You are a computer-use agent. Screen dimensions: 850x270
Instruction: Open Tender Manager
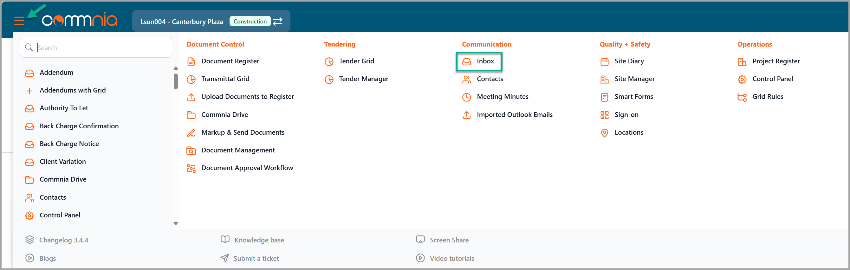[363, 79]
